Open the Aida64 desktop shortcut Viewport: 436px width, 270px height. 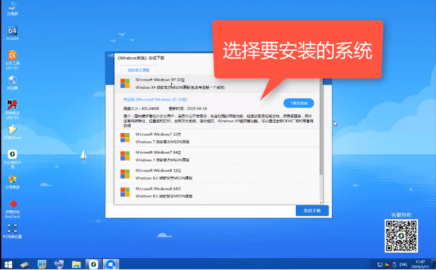click(x=12, y=32)
